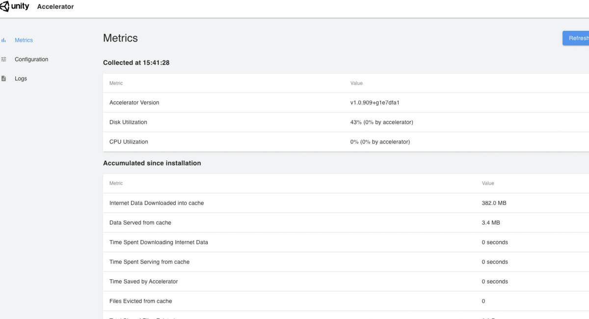Select the CPU Utilization percentage value
Image resolution: width=589 pixels, height=319 pixels.
(380, 142)
